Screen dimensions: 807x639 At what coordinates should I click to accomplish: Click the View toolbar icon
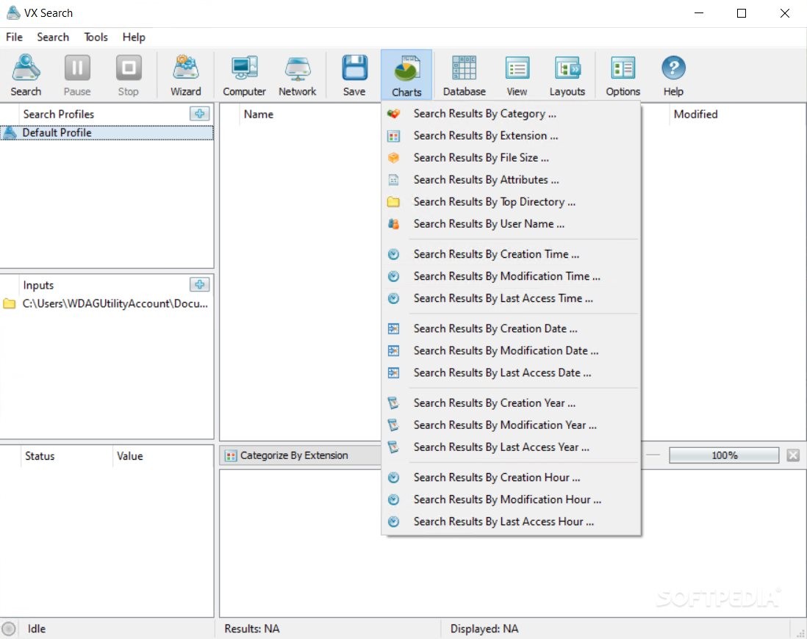[517, 75]
